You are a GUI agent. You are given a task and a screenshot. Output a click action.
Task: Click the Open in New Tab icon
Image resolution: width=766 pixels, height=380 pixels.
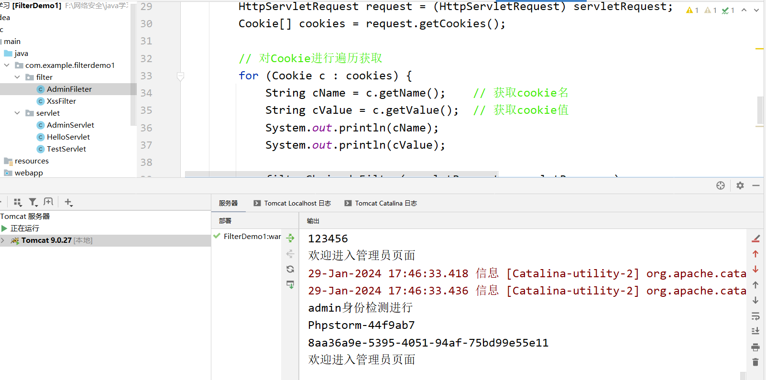48,202
